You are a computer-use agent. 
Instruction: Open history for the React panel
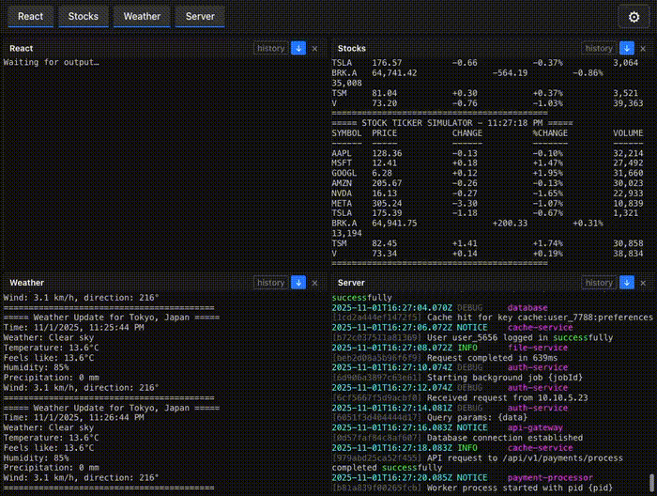coord(270,48)
